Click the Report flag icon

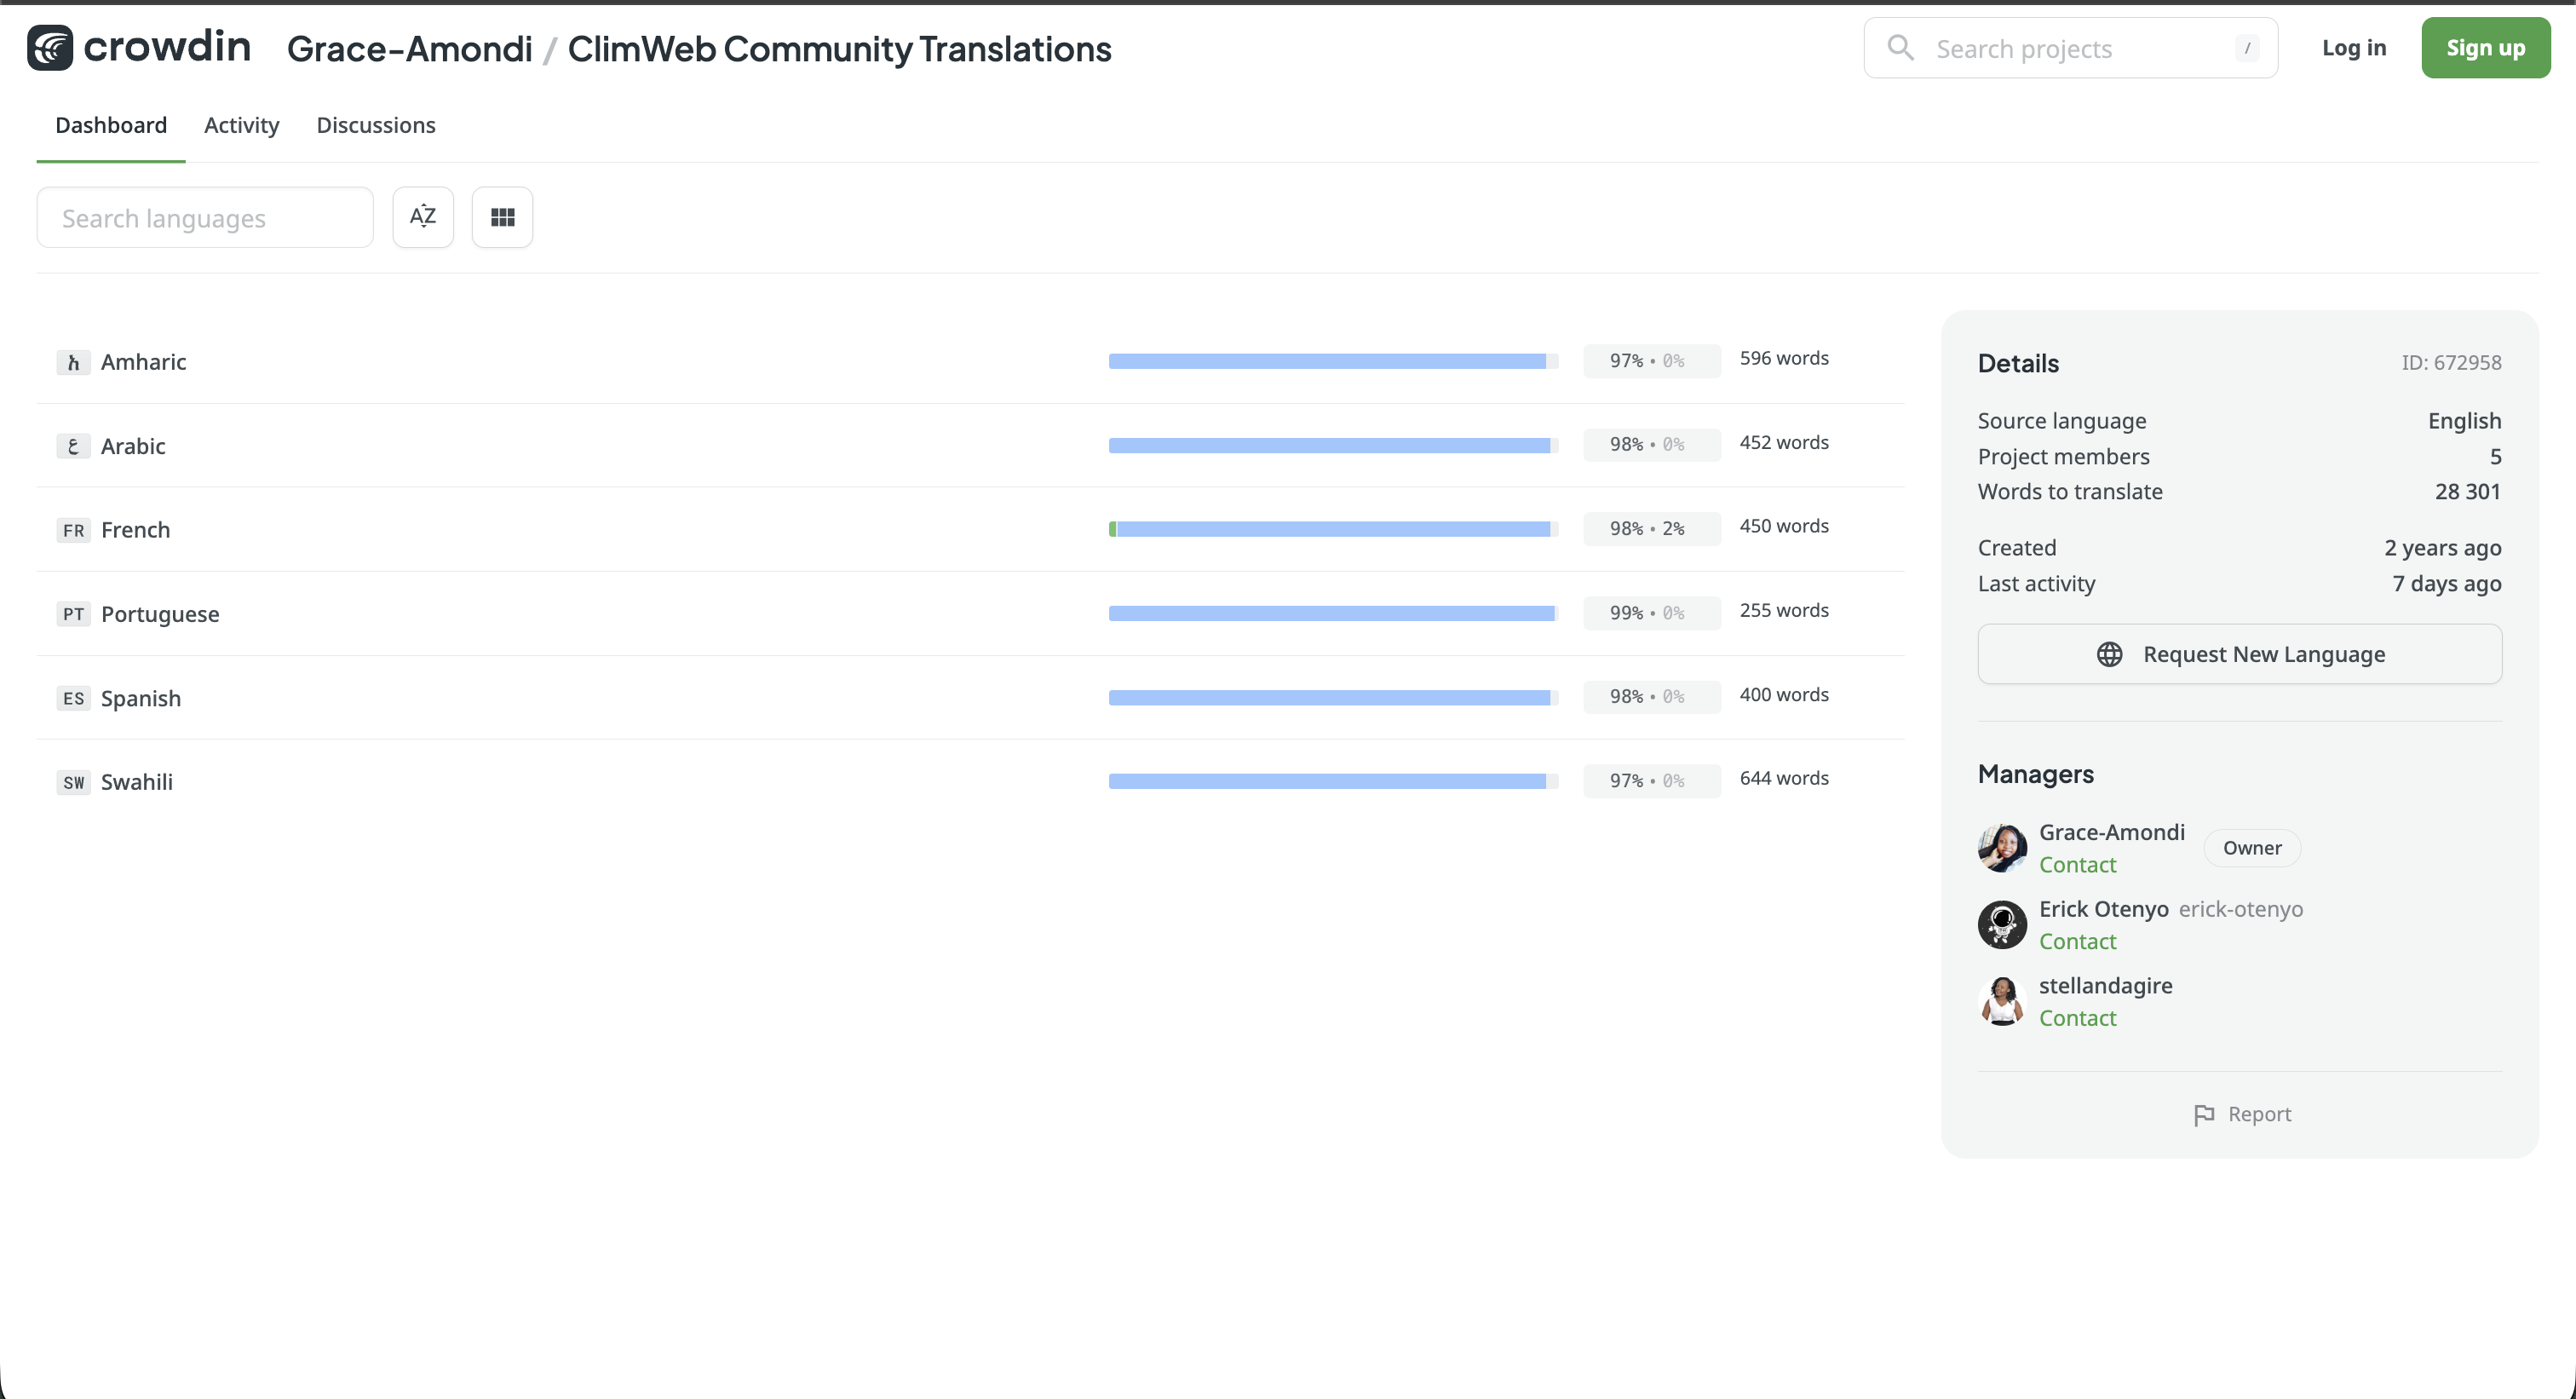click(x=2203, y=1115)
